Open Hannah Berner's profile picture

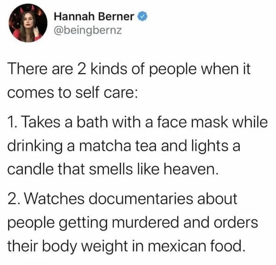28,23
